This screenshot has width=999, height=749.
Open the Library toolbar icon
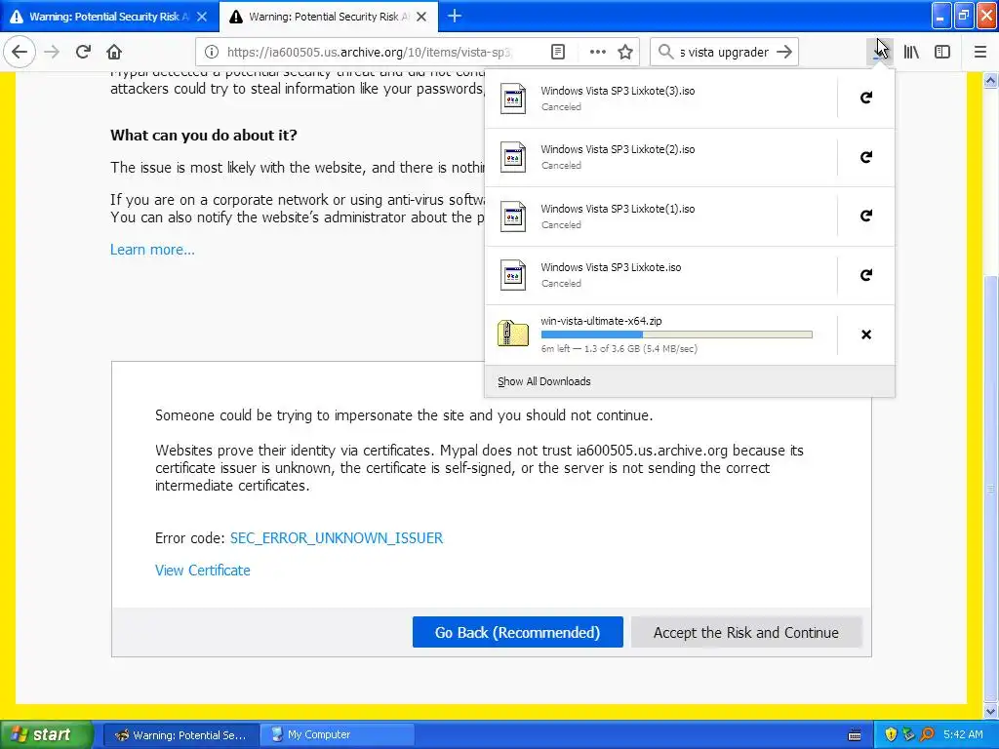(911, 52)
